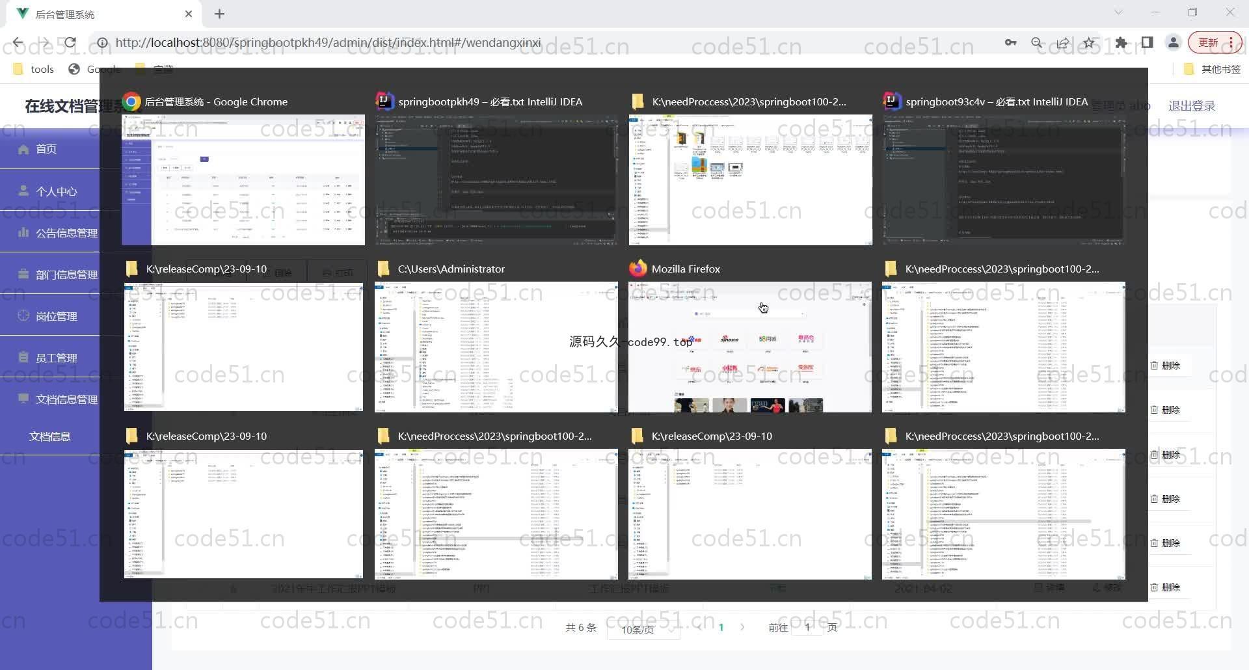Image resolution: width=1249 pixels, height=670 pixels.
Task: Delete the 2021年中工作汇报PPT模板 row
Action: click(x=1165, y=587)
